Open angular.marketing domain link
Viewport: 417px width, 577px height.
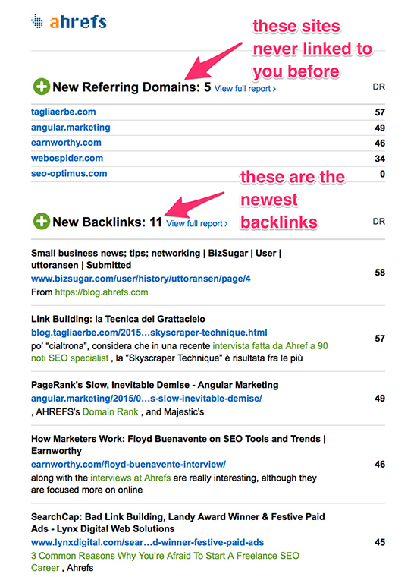click(71, 128)
